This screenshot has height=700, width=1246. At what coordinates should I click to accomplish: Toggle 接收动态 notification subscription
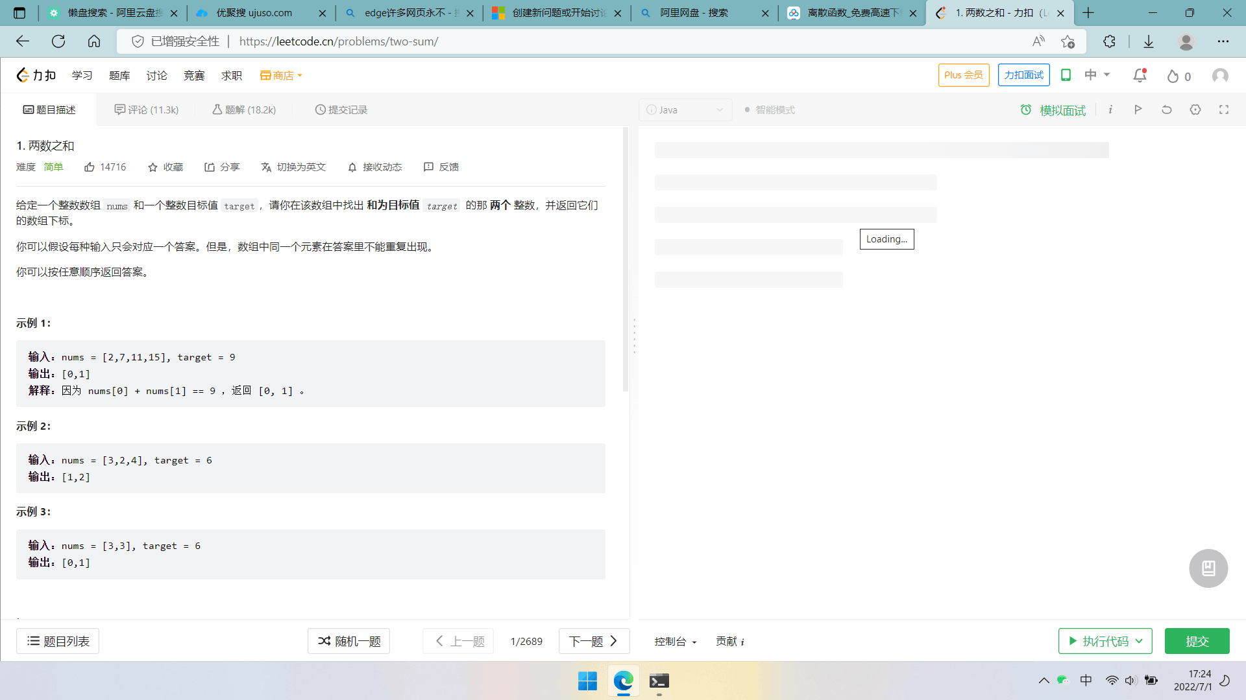point(374,167)
